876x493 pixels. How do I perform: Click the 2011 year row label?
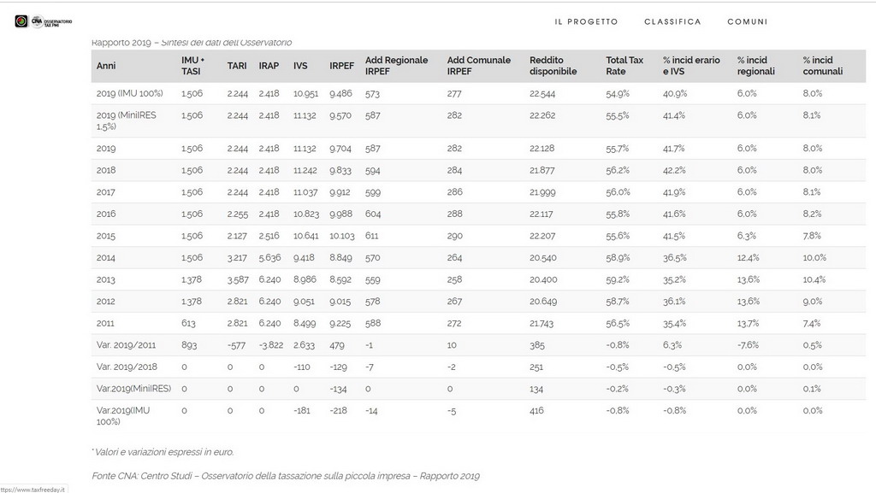coord(106,323)
